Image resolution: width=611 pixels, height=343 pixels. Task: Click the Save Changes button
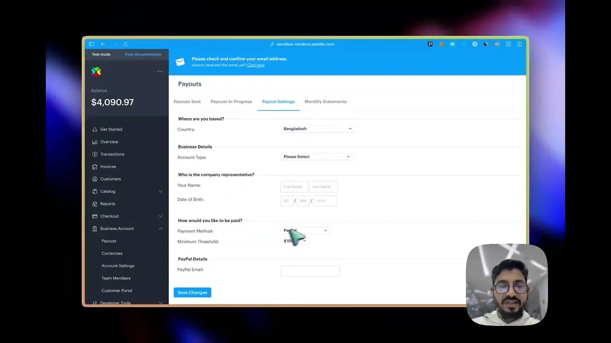point(192,293)
